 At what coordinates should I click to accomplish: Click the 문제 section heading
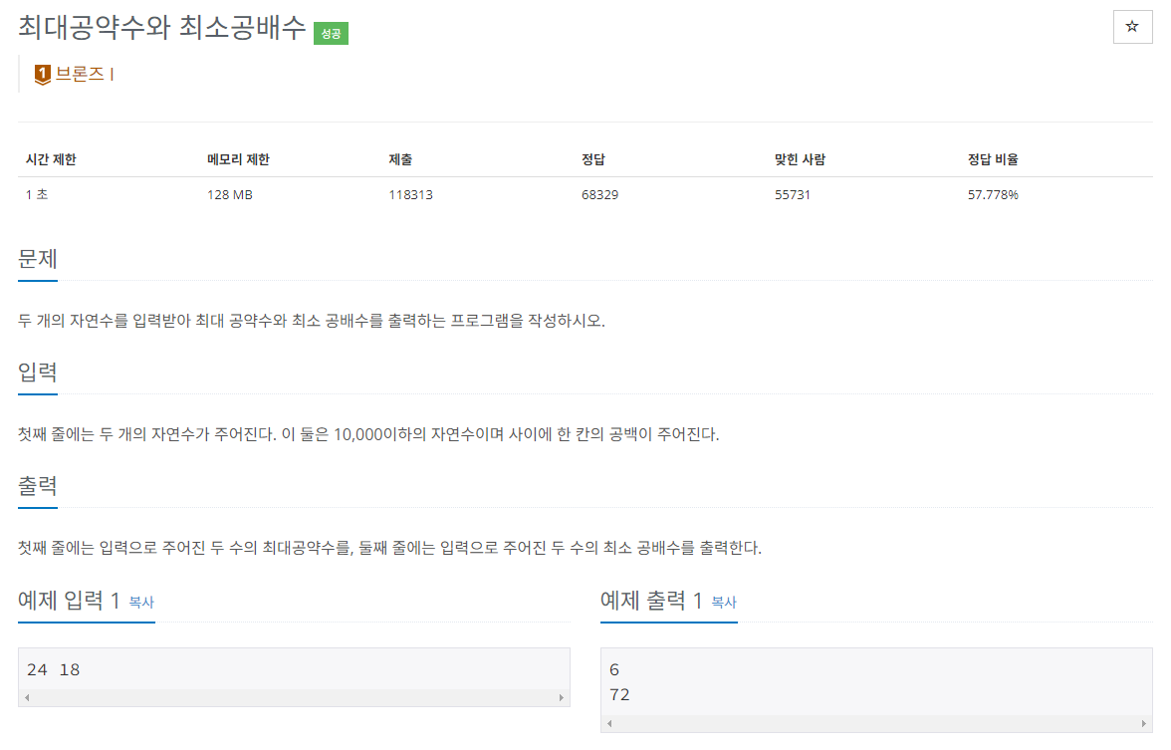click(x=38, y=259)
